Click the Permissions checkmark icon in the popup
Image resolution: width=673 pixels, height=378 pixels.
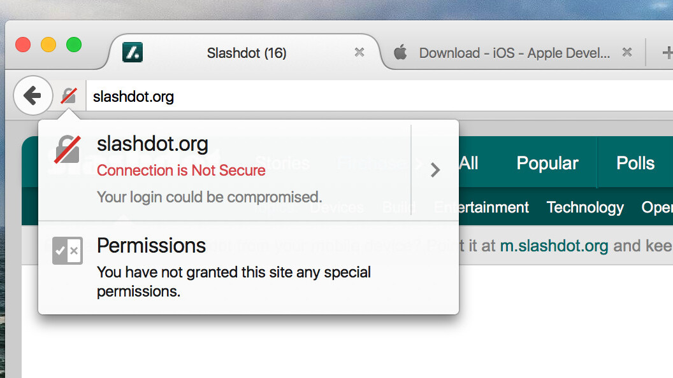pyautogui.click(x=67, y=251)
